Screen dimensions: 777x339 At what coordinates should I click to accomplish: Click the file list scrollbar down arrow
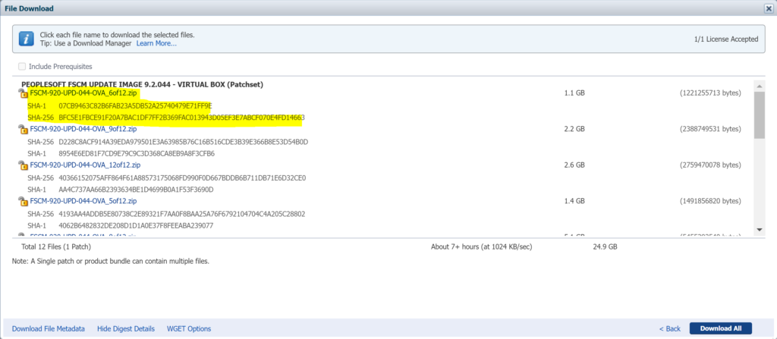759,230
